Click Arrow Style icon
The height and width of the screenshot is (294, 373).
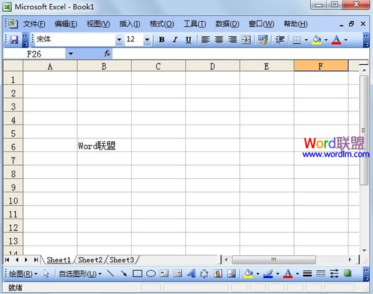[334, 273]
